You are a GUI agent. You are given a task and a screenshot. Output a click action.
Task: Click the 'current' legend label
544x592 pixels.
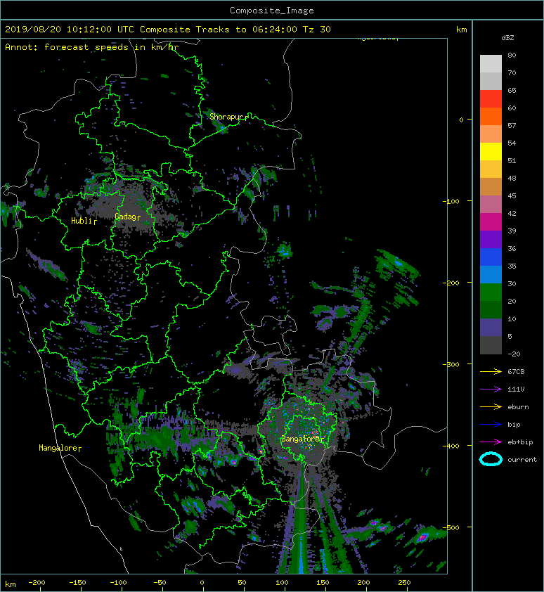click(x=522, y=460)
